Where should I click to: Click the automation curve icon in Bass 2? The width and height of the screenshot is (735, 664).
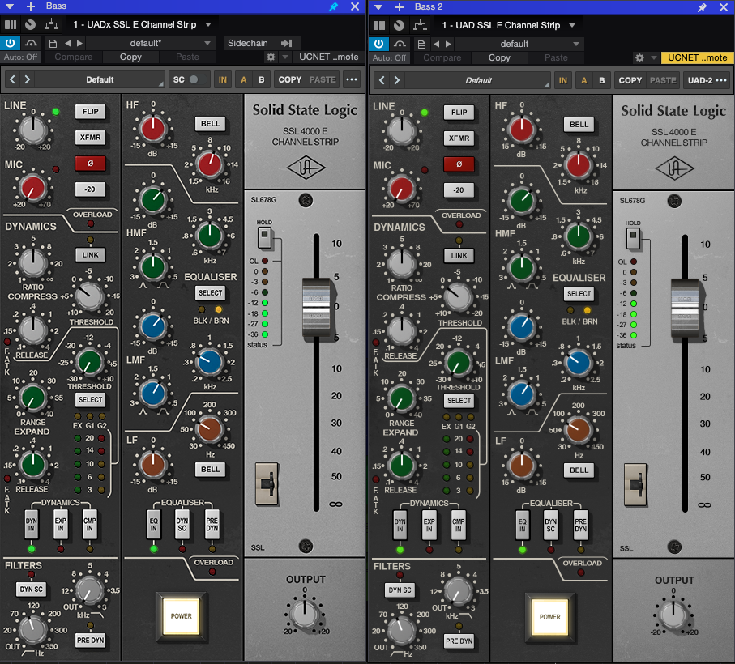[400, 44]
